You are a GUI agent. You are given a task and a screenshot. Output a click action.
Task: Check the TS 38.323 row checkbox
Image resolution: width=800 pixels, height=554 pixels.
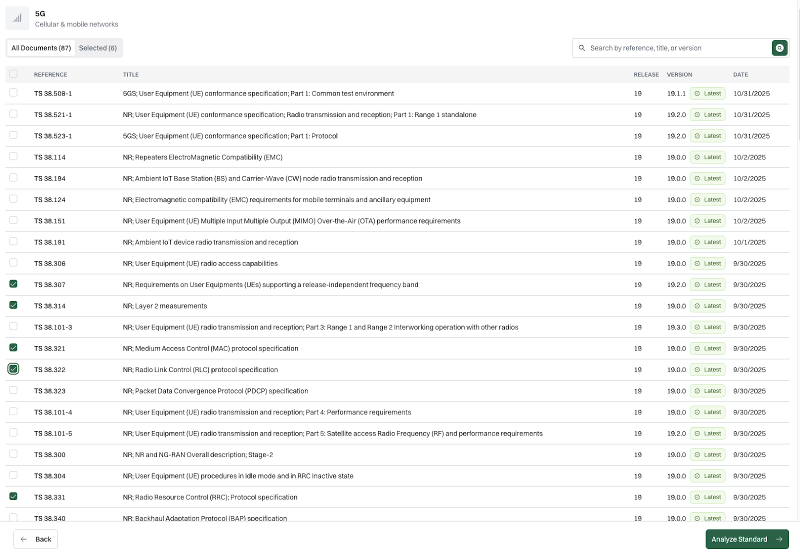pyautogui.click(x=13, y=390)
